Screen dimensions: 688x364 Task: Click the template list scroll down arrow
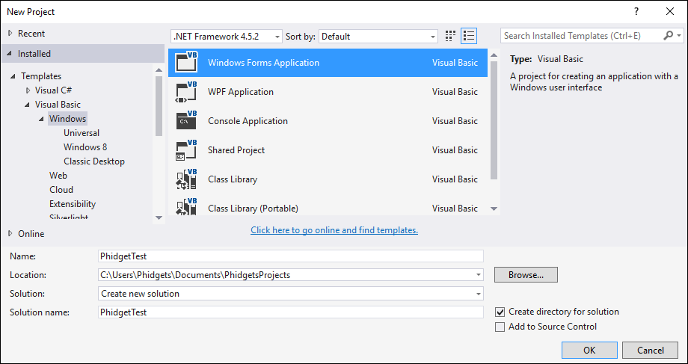494,209
